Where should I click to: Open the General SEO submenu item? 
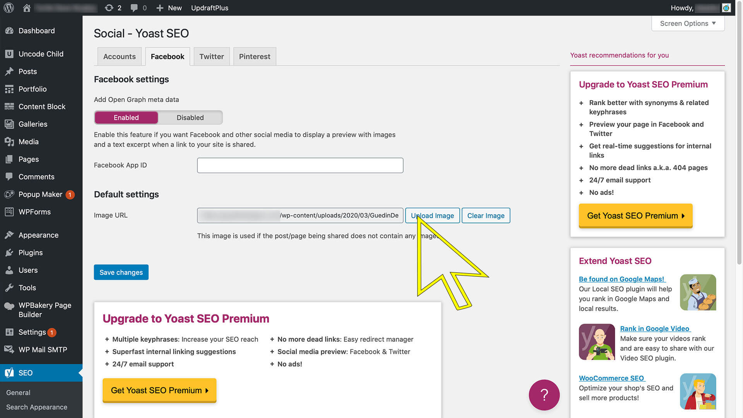click(x=18, y=392)
